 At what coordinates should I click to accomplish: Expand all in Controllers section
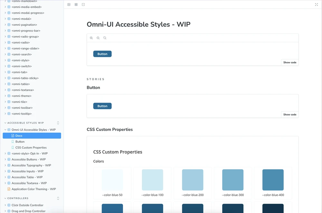58,199
